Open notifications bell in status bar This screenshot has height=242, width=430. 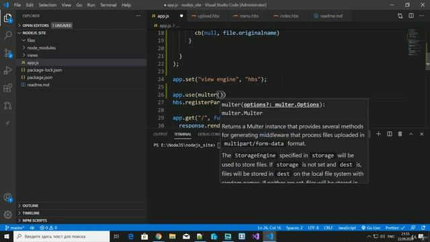click(423, 228)
